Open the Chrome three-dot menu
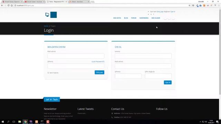The width and height of the screenshot is (221, 124). point(219,6)
